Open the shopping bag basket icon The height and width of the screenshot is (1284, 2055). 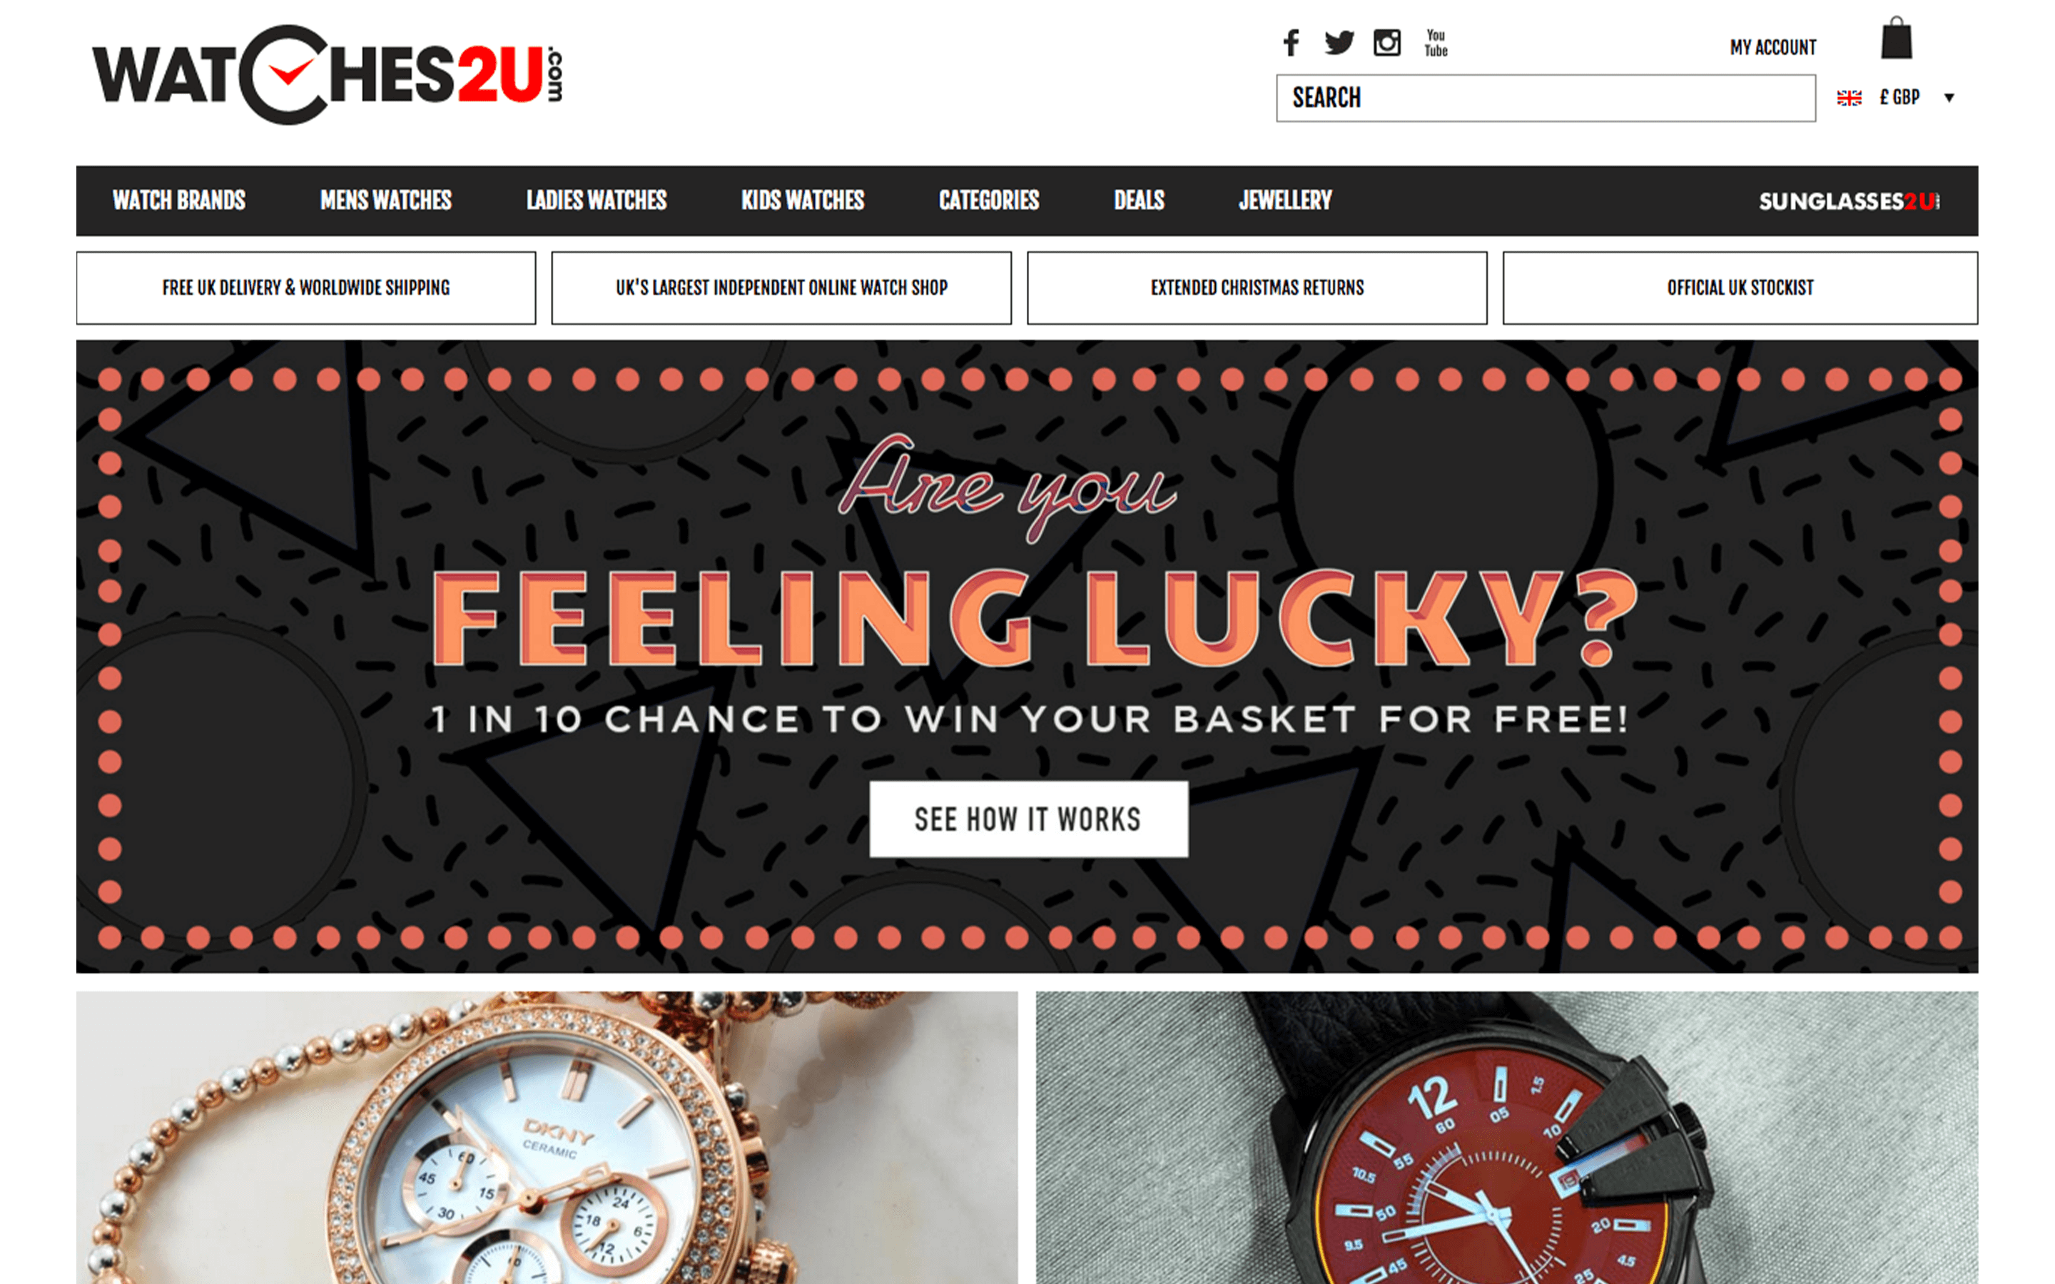[1897, 39]
